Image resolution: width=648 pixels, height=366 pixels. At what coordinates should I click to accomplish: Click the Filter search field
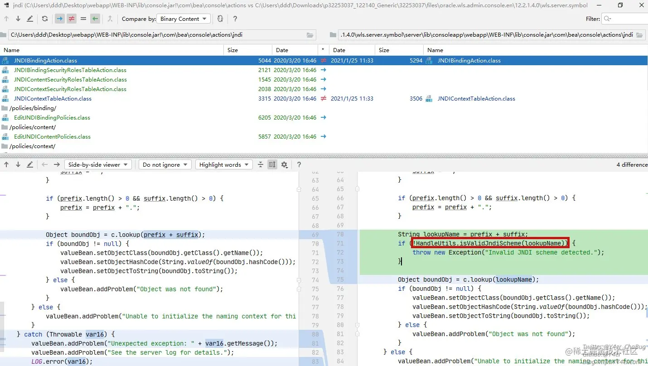pos(625,19)
